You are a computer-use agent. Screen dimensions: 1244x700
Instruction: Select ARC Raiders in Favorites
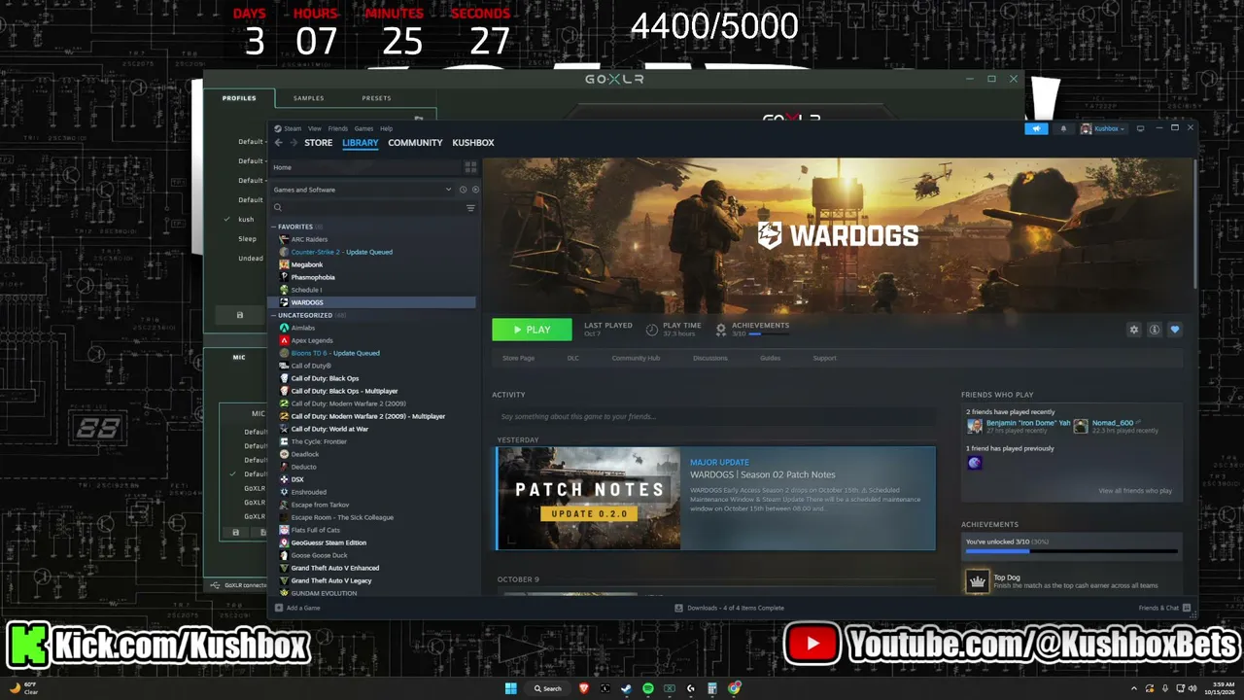[309, 239]
